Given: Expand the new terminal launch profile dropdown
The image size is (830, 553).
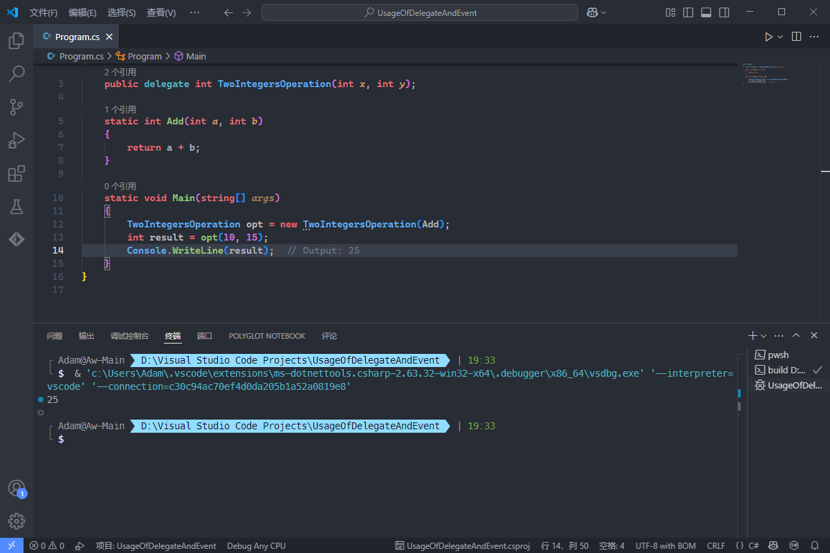Looking at the screenshot, I should (764, 335).
